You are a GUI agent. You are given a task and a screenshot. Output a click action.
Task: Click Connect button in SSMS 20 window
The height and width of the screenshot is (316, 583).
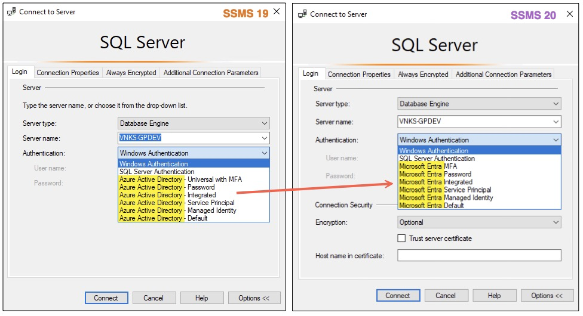tap(398, 296)
